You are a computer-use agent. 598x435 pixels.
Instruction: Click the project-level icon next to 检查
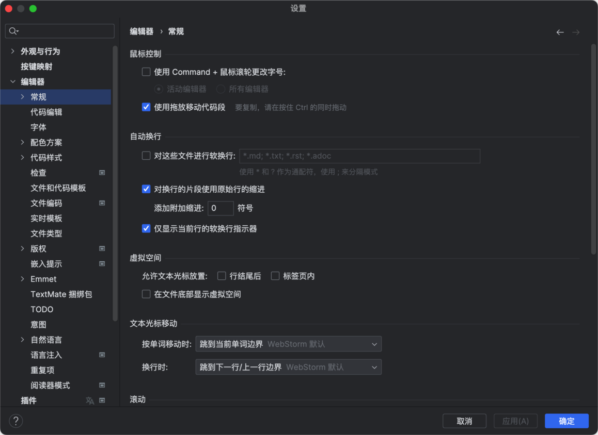(x=102, y=173)
